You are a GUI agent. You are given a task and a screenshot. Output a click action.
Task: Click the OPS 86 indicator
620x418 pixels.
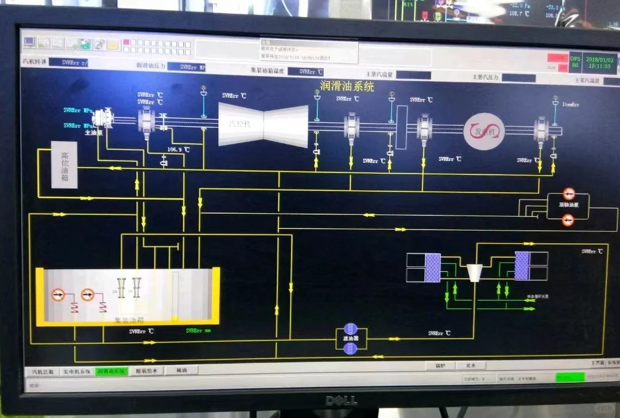(575, 62)
